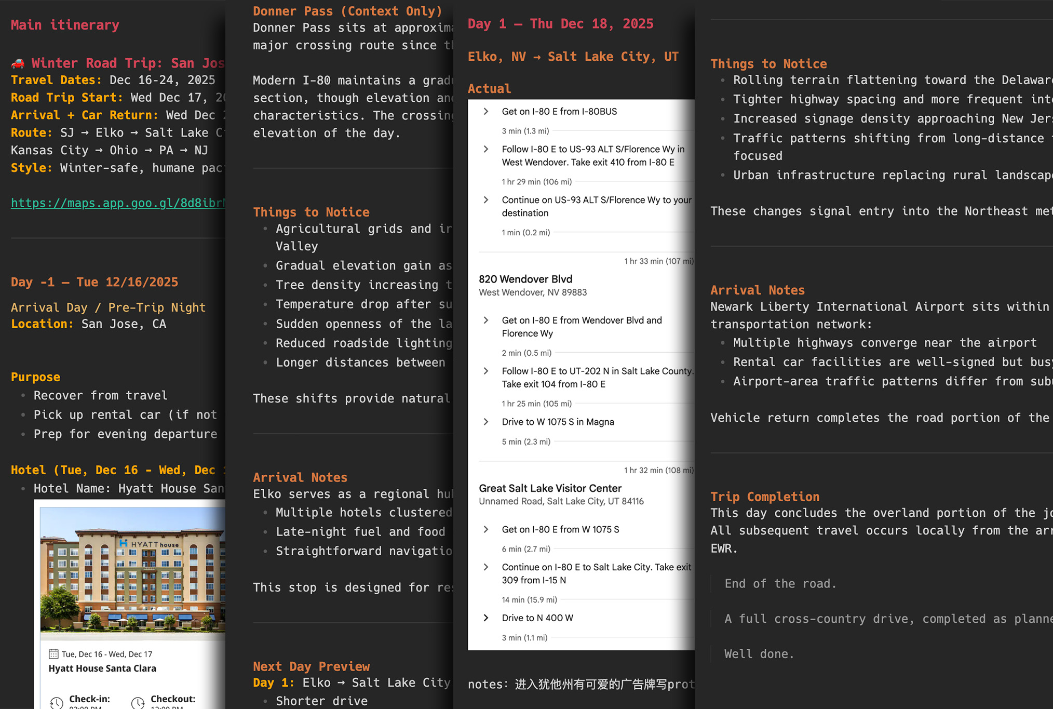Click the clock icon next to Checkout
Viewport: 1053px width, 709px height.
(x=138, y=703)
